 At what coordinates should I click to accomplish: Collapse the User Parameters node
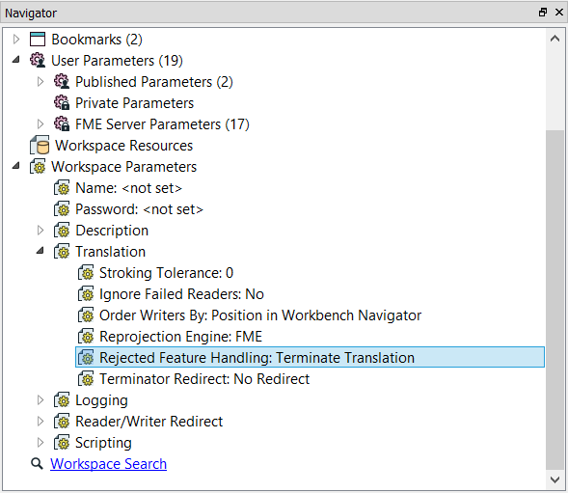coord(16,60)
